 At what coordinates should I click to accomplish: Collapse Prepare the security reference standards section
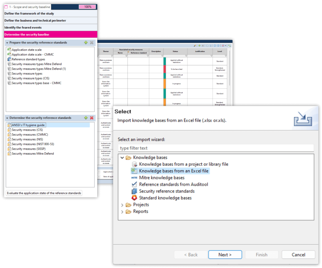pyautogui.click(x=7, y=42)
